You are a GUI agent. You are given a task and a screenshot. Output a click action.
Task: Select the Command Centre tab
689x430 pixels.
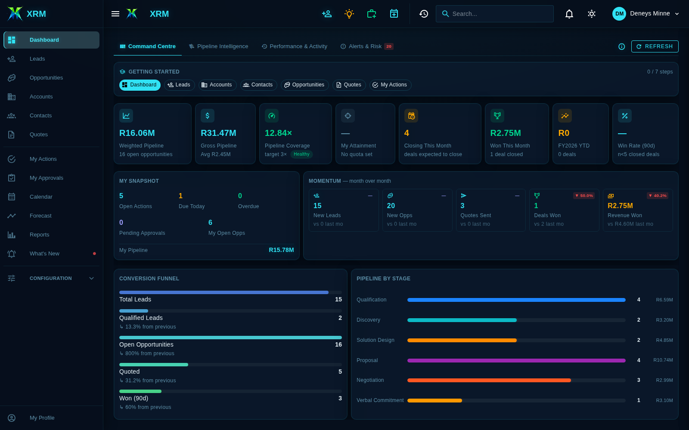click(x=148, y=46)
